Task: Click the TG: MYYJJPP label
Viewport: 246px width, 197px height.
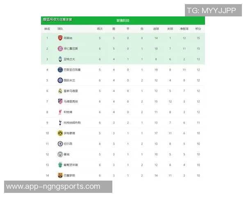Action: pyautogui.click(x=212, y=11)
